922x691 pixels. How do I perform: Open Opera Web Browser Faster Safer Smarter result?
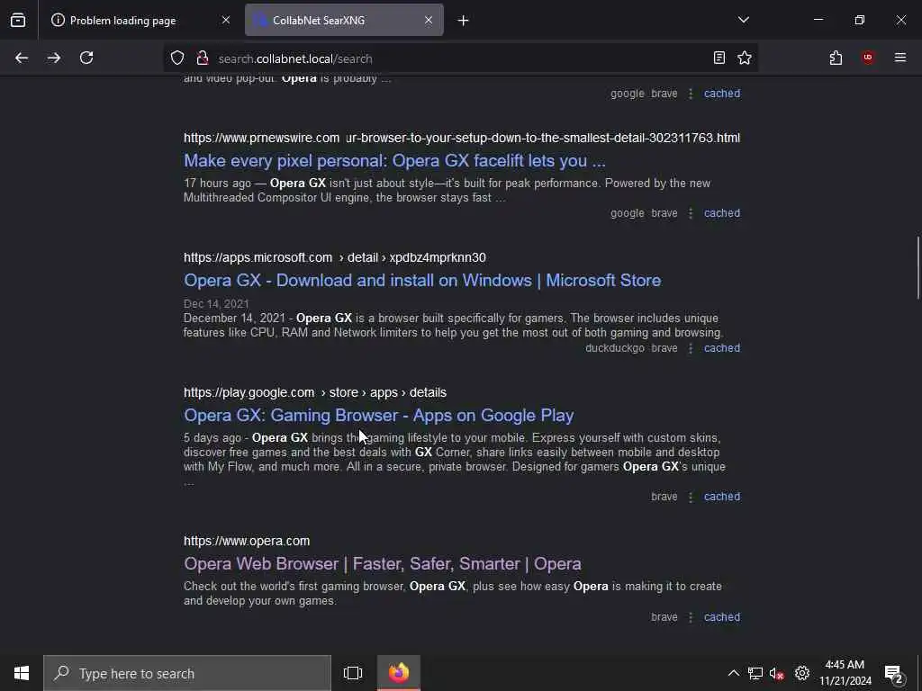point(382,564)
